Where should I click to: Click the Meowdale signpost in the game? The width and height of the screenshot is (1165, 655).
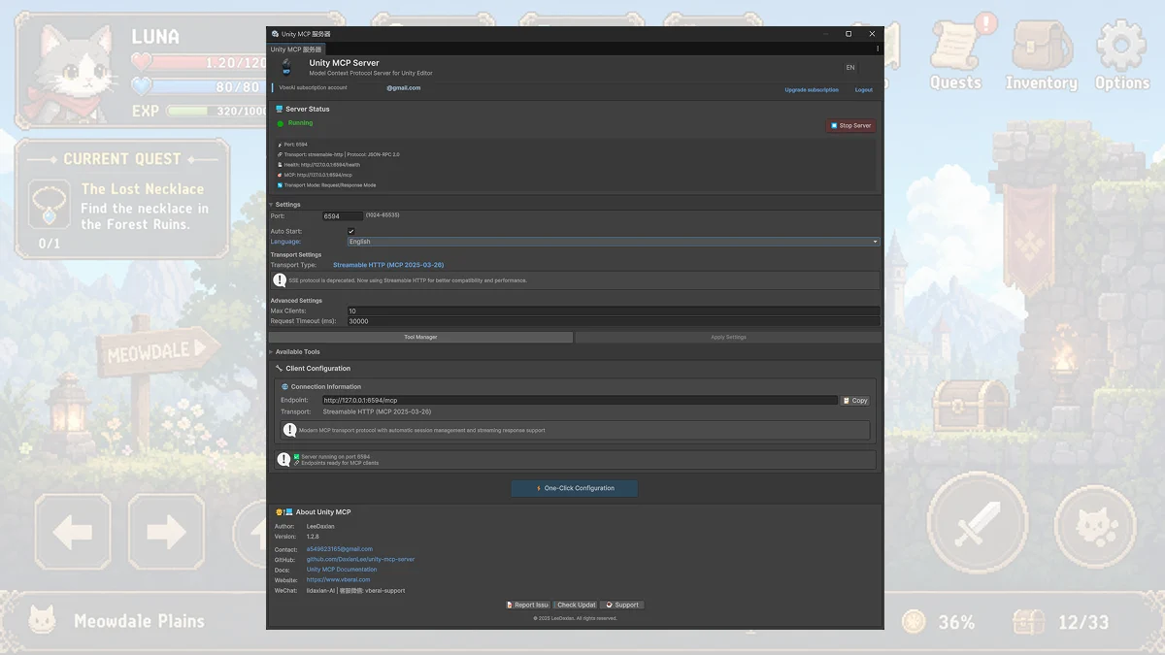[155, 351]
